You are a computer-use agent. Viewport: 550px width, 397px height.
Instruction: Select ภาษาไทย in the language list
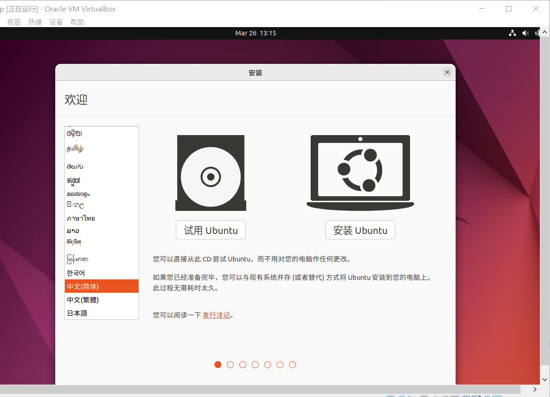pyautogui.click(x=102, y=218)
